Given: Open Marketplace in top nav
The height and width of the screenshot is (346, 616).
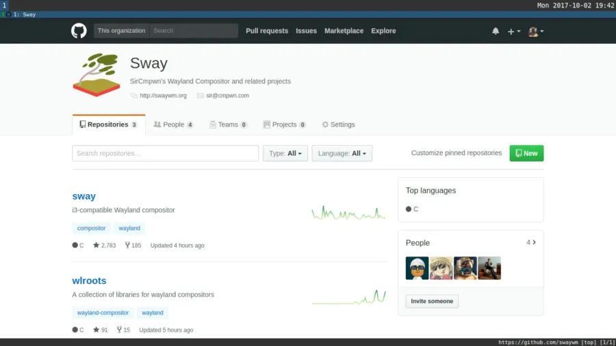Looking at the screenshot, I should pyautogui.click(x=344, y=31).
